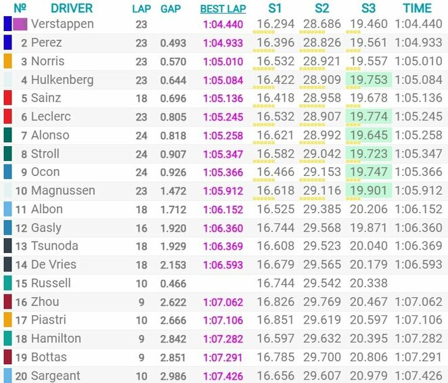Click the orange team color next to Norris
This screenshot has width=448, height=383.
tap(7, 61)
